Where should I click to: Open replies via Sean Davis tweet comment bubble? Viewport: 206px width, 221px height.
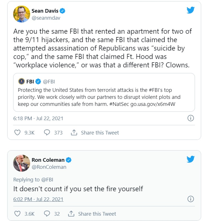(47, 133)
